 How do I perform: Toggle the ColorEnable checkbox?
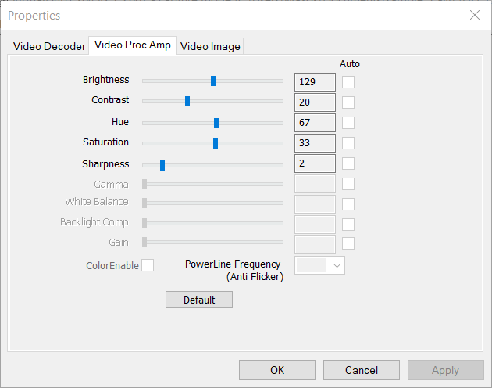(x=148, y=265)
